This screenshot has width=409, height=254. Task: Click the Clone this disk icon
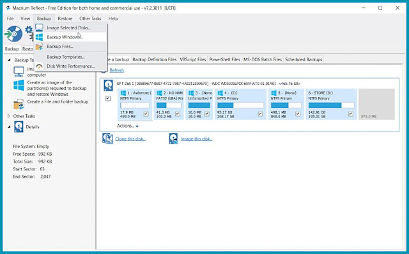[107, 138]
